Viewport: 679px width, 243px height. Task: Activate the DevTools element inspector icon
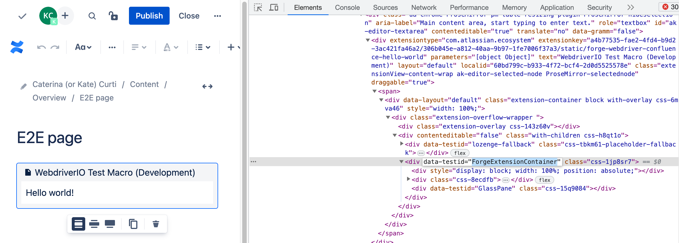(x=258, y=8)
